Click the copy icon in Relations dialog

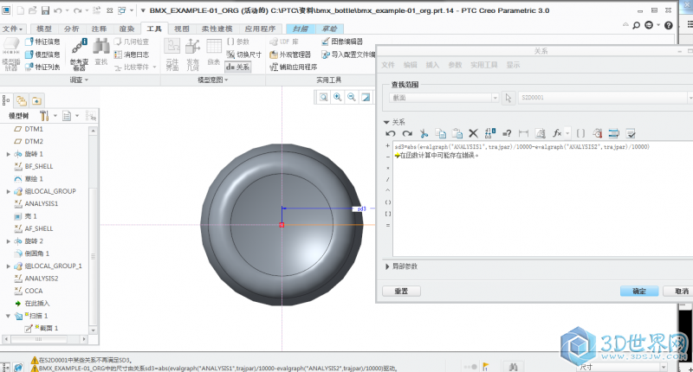coord(440,133)
